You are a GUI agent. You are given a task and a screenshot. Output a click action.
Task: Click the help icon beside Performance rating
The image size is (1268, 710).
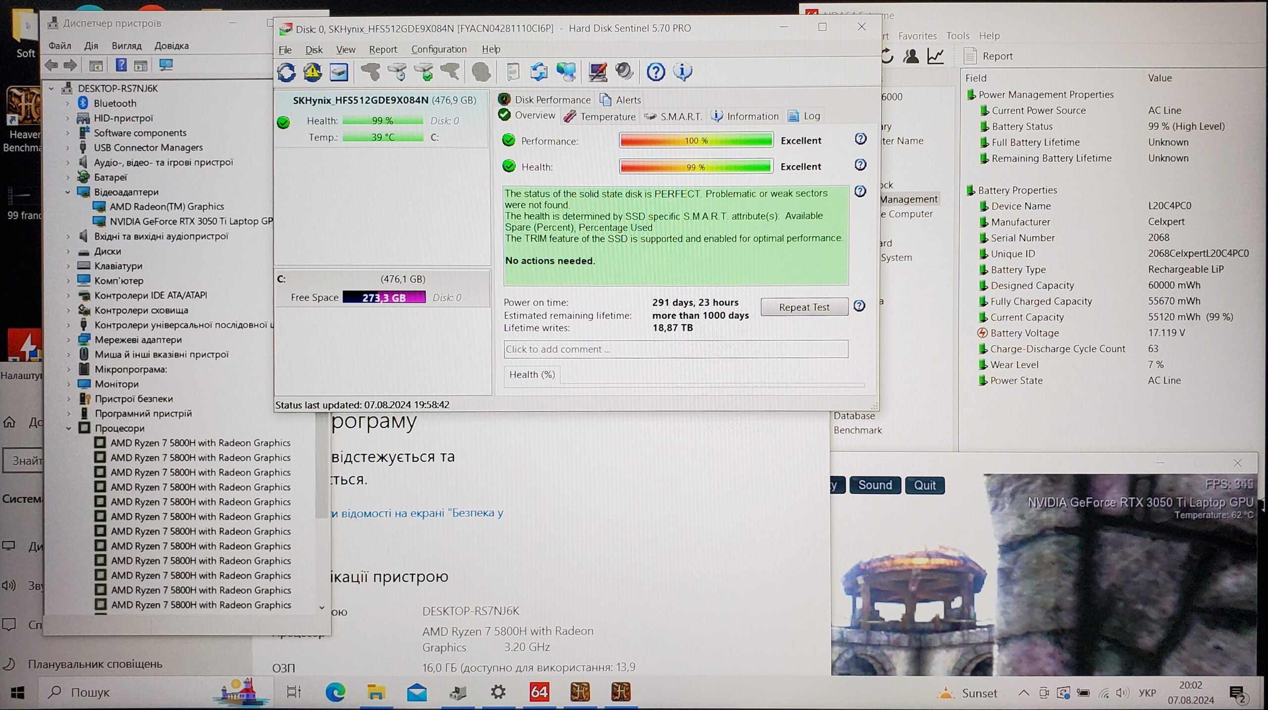pyautogui.click(x=860, y=139)
